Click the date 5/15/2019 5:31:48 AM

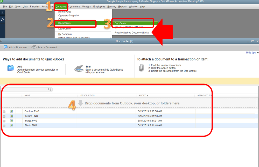(150, 125)
